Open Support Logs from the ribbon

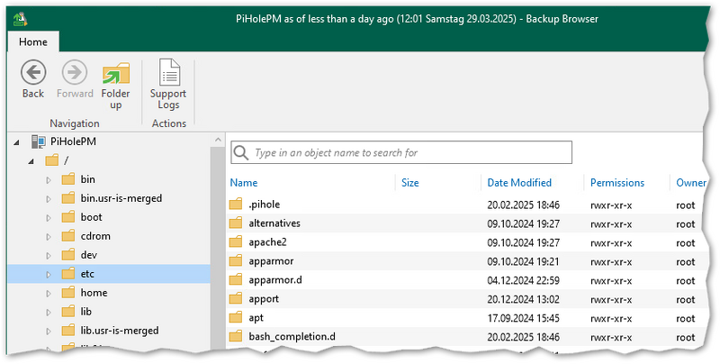click(168, 75)
